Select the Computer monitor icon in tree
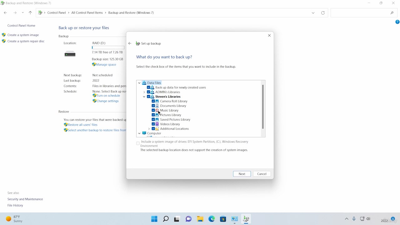The width and height of the screenshot is (400, 225). coord(144,133)
